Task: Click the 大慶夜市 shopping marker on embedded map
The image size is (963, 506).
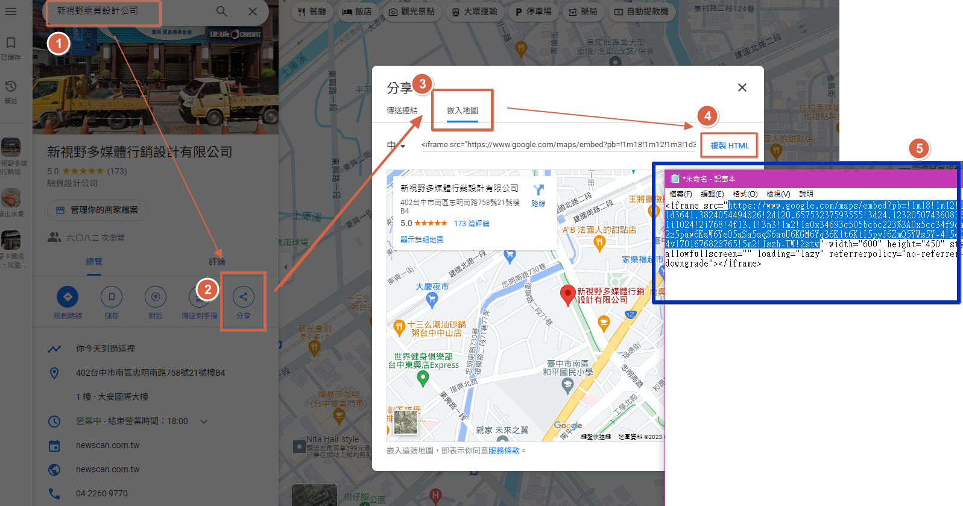Action: pos(432,299)
